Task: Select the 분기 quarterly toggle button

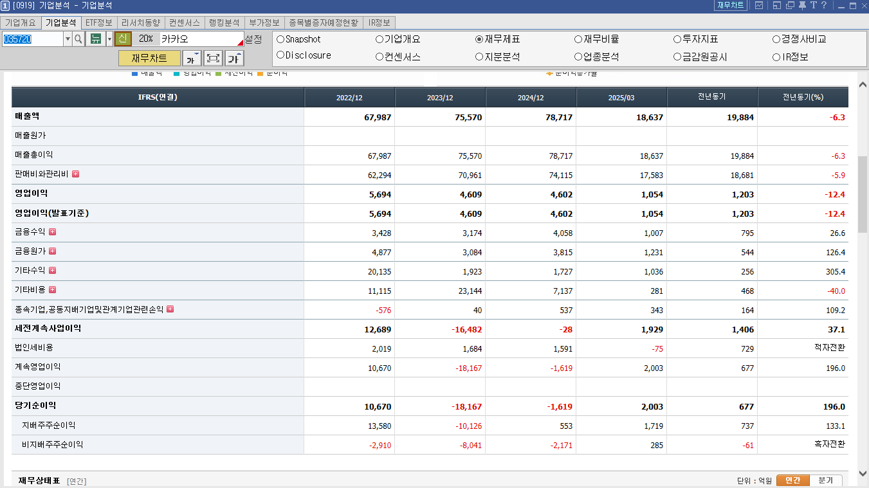Action: 826,480
